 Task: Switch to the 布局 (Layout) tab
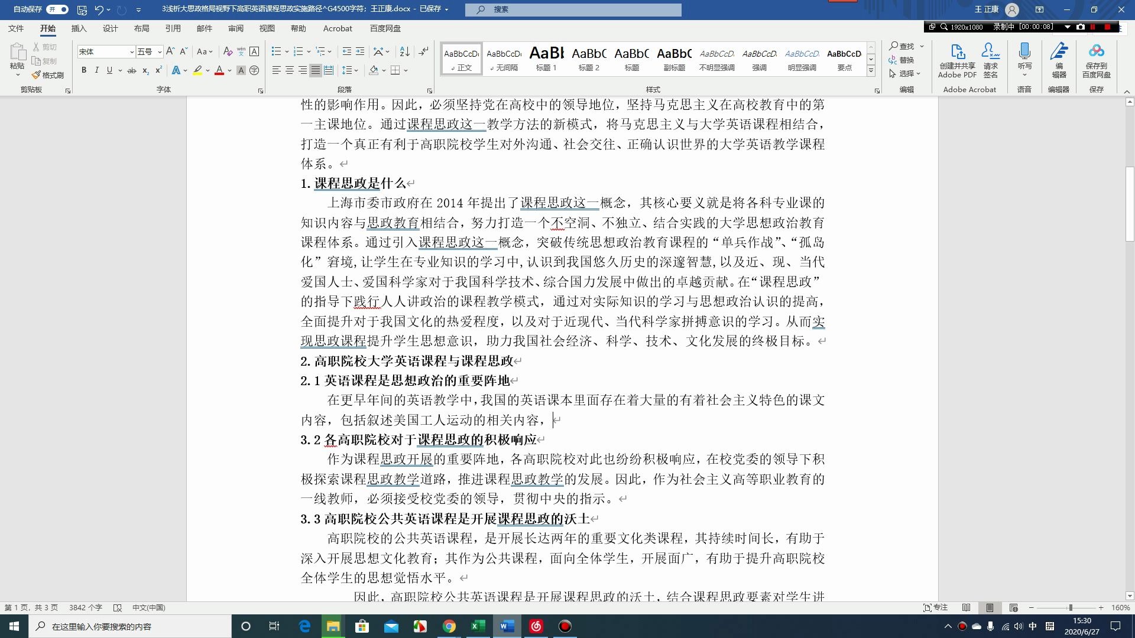[141, 28]
